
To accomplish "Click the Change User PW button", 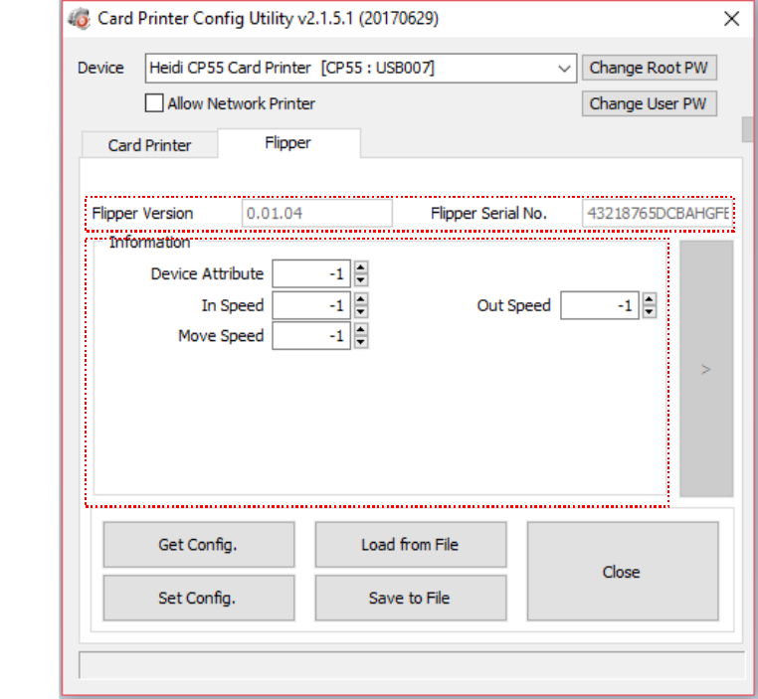I will [649, 103].
